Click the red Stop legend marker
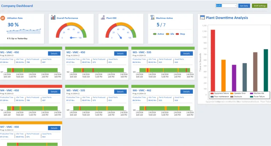Viewport: 271px width, 146px height. click(x=177, y=34)
